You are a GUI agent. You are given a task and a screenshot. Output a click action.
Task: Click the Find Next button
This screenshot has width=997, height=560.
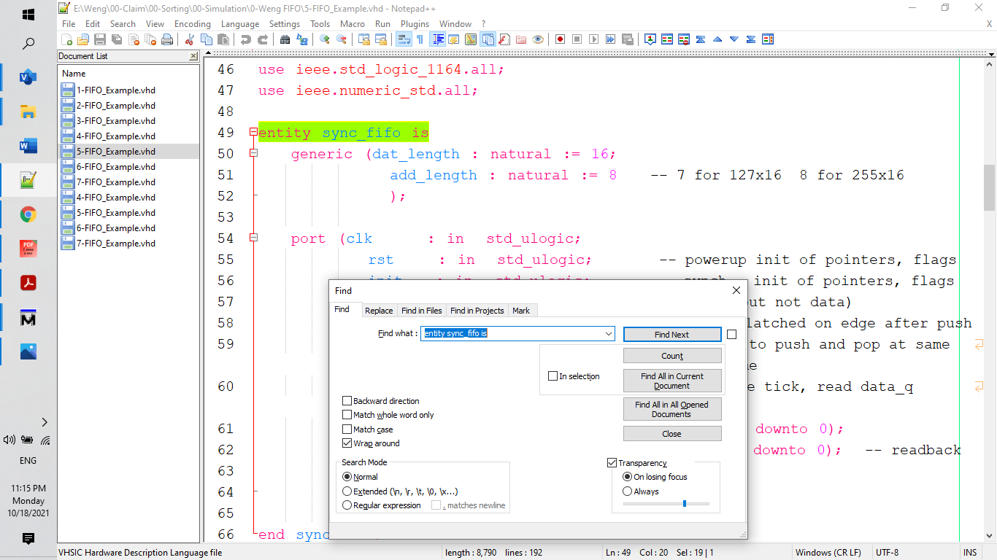pos(671,335)
